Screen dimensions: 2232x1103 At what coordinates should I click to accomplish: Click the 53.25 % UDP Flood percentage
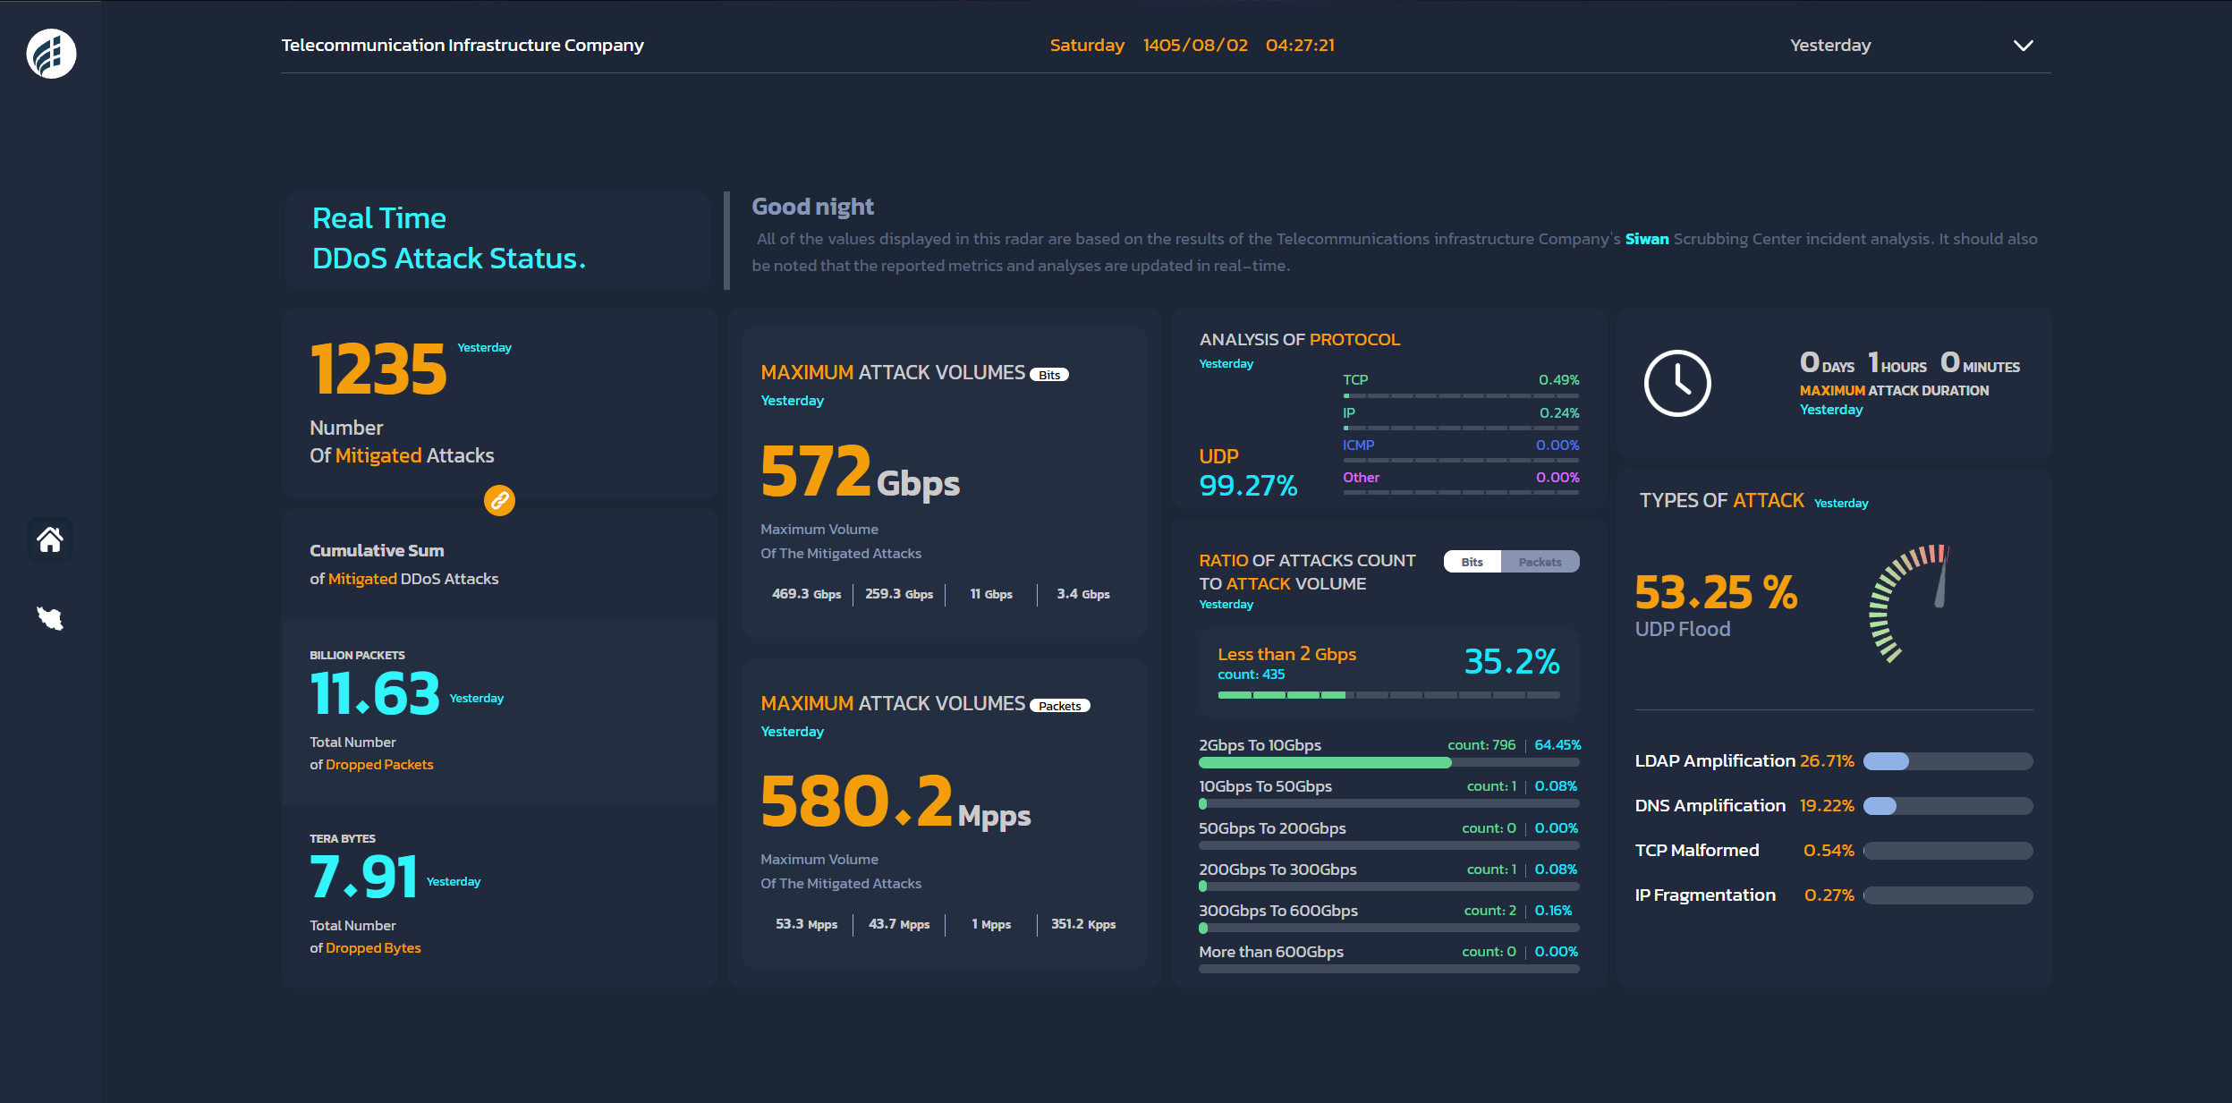point(1716,593)
